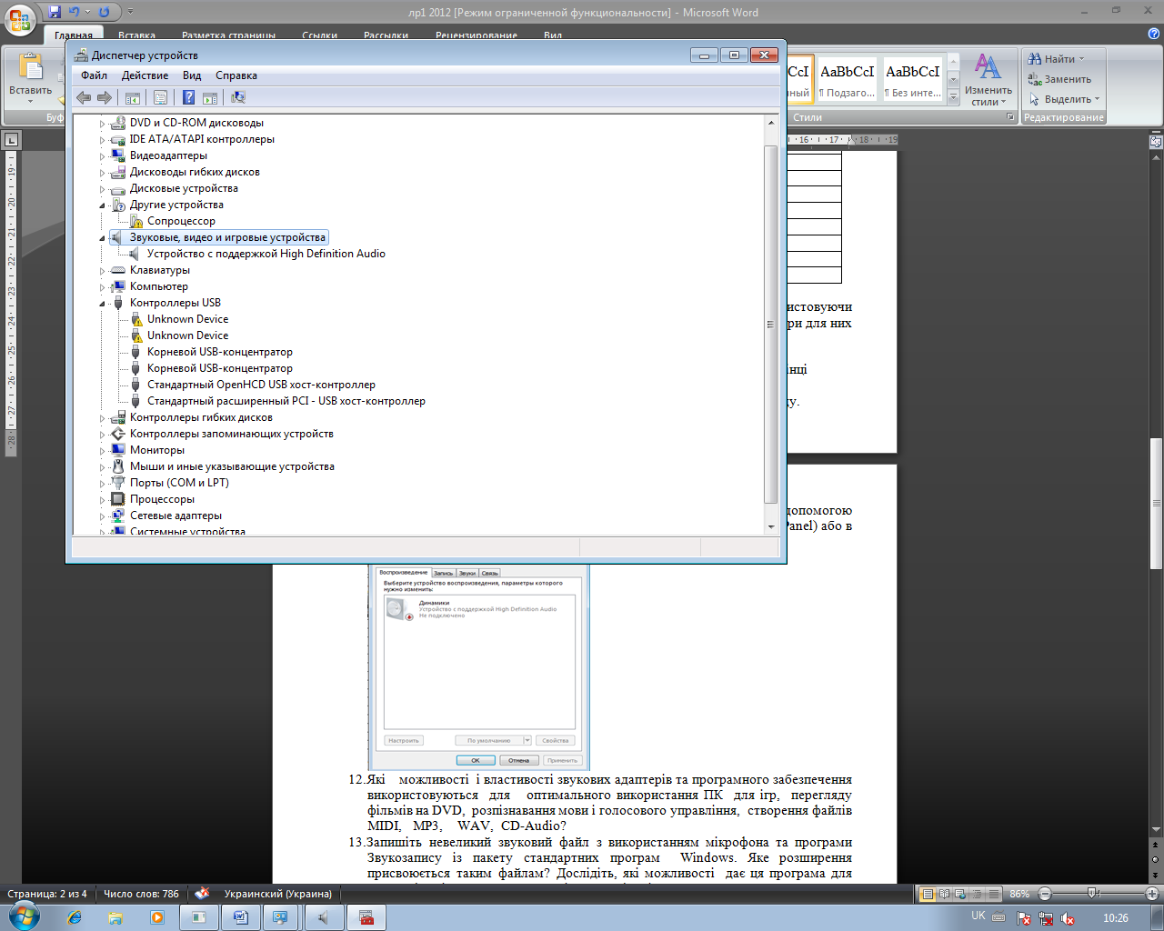Click the Save icon in Quick Access toolbar
Viewport: 1164px width, 931px height.
[55, 12]
